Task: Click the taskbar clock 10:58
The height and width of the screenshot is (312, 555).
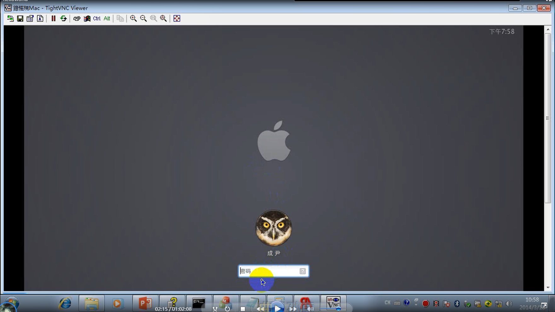Action: (532, 300)
